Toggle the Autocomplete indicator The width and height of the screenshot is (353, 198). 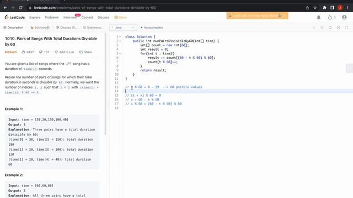152,28
